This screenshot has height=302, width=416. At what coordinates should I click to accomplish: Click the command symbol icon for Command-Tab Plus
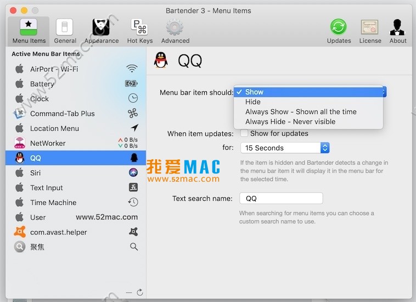(x=133, y=113)
